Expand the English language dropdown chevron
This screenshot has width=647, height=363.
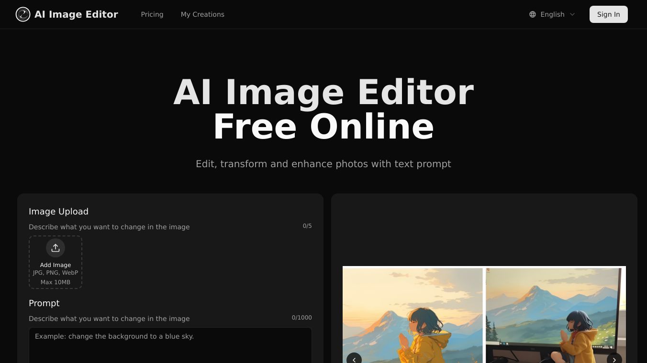pos(572,14)
